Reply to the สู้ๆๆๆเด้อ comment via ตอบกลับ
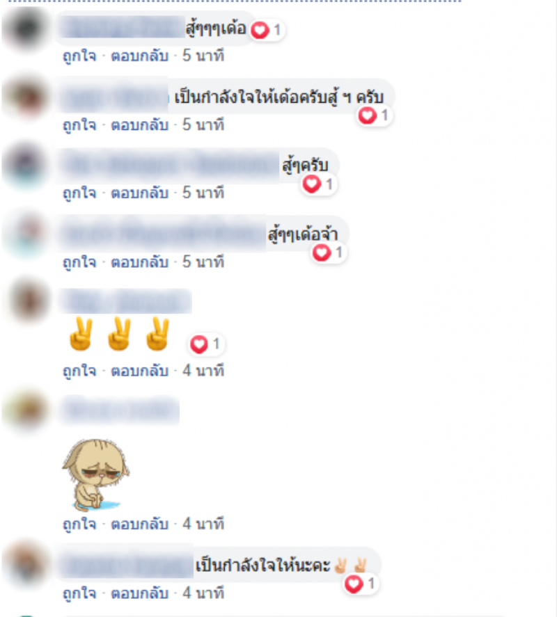The width and height of the screenshot is (557, 617). coord(140,56)
